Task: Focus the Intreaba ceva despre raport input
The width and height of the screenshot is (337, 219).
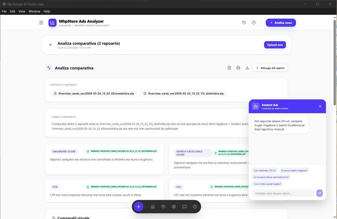Action: (x=283, y=193)
